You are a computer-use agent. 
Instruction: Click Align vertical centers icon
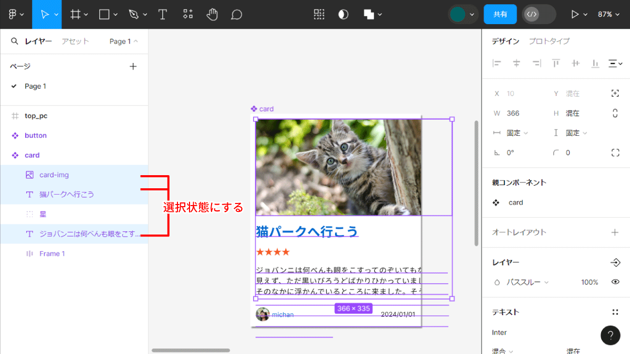click(x=575, y=63)
